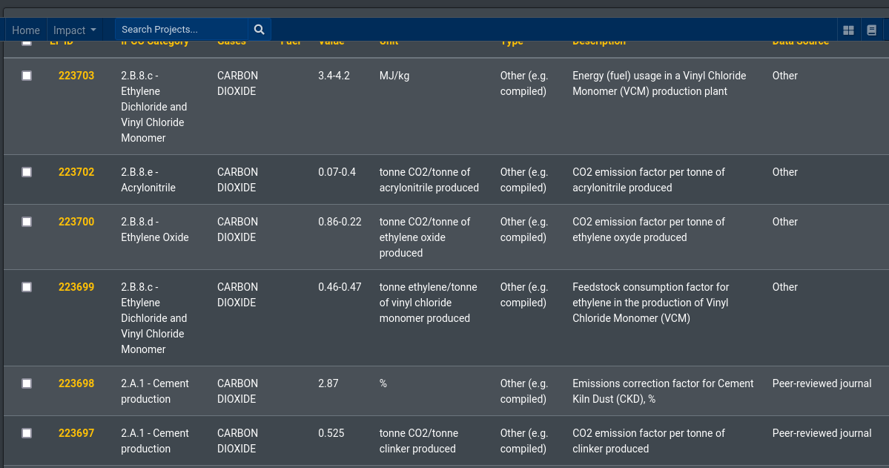This screenshot has width=889, height=468.
Task: Follow link to record 223698
Action: (76, 383)
